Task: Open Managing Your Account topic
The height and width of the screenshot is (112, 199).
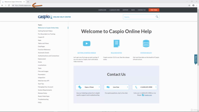Action: [x=45, y=87]
